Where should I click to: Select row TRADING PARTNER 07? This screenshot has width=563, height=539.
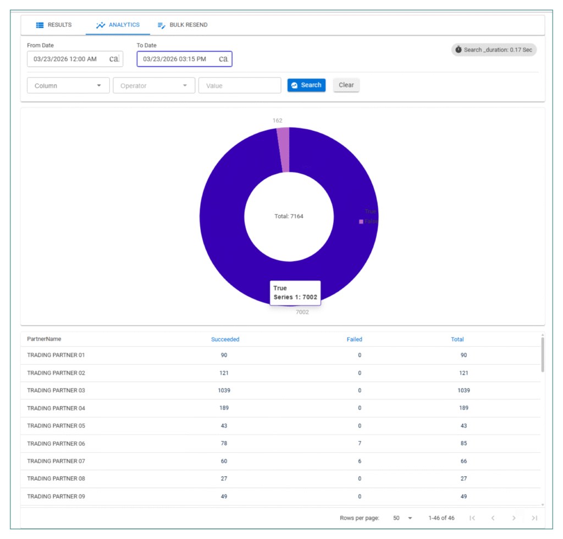tap(281, 461)
